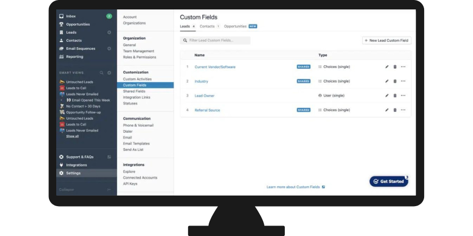Switch to the Opportunities tab
Image resolution: width=473 pixels, height=236 pixels.
pyautogui.click(x=235, y=26)
